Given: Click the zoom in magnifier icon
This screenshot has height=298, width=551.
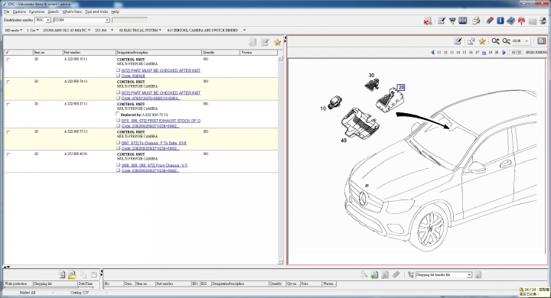Looking at the screenshot, I should click(495, 41).
